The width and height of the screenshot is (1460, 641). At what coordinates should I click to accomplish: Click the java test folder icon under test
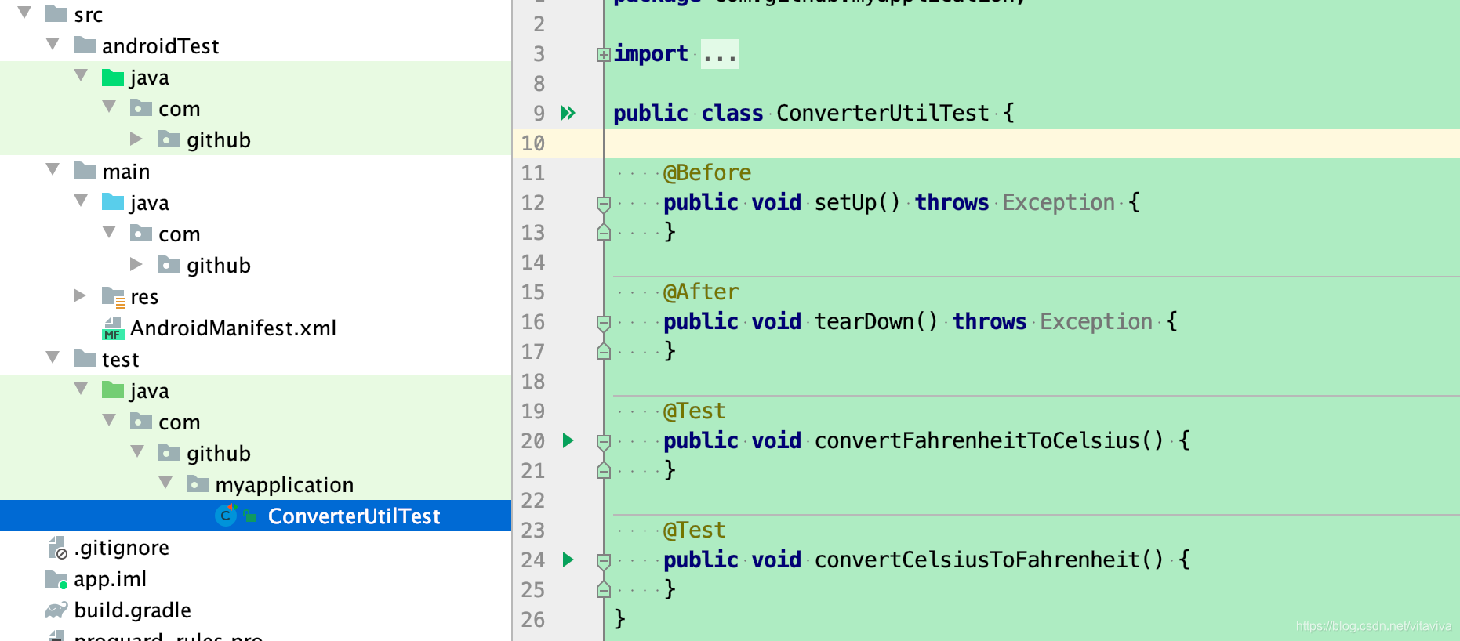point(113,390)
